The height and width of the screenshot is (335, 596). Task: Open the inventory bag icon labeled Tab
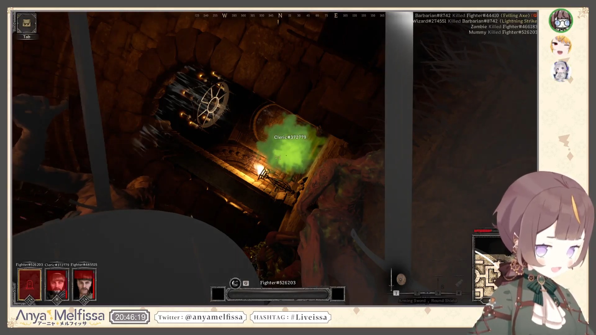pyautogui.click(x=26, y=23)
